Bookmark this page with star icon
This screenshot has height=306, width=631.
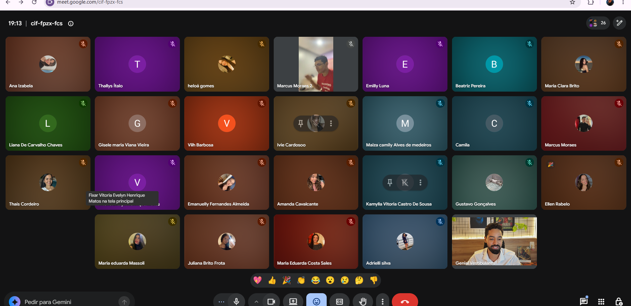tap(572, 2)
